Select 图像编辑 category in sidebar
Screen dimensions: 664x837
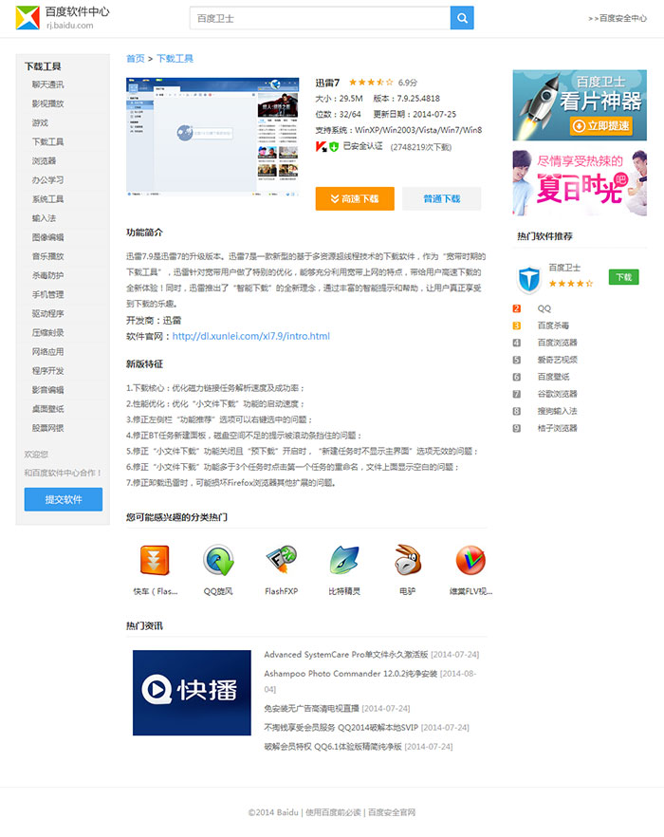(x=47, y=237)
